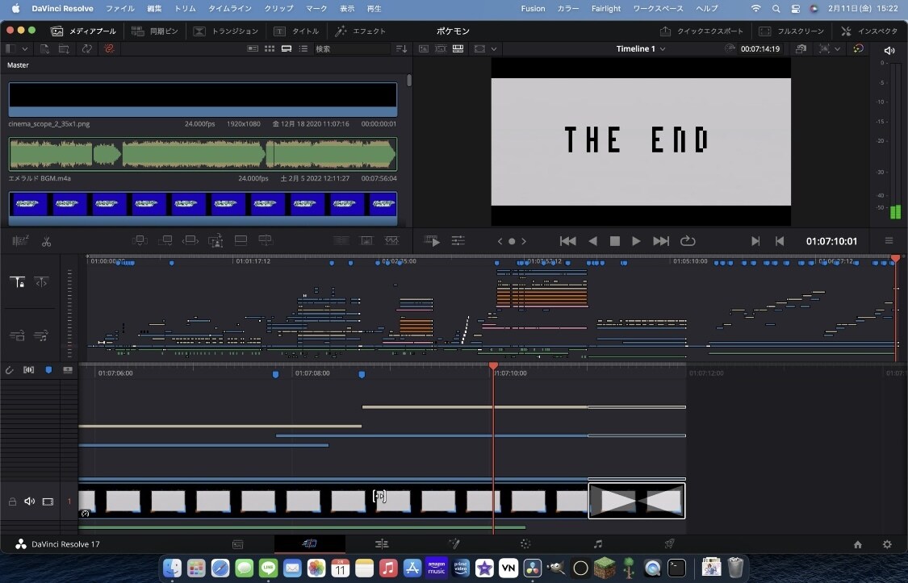
Task: Lock video track 1
Action: [12, 502]
